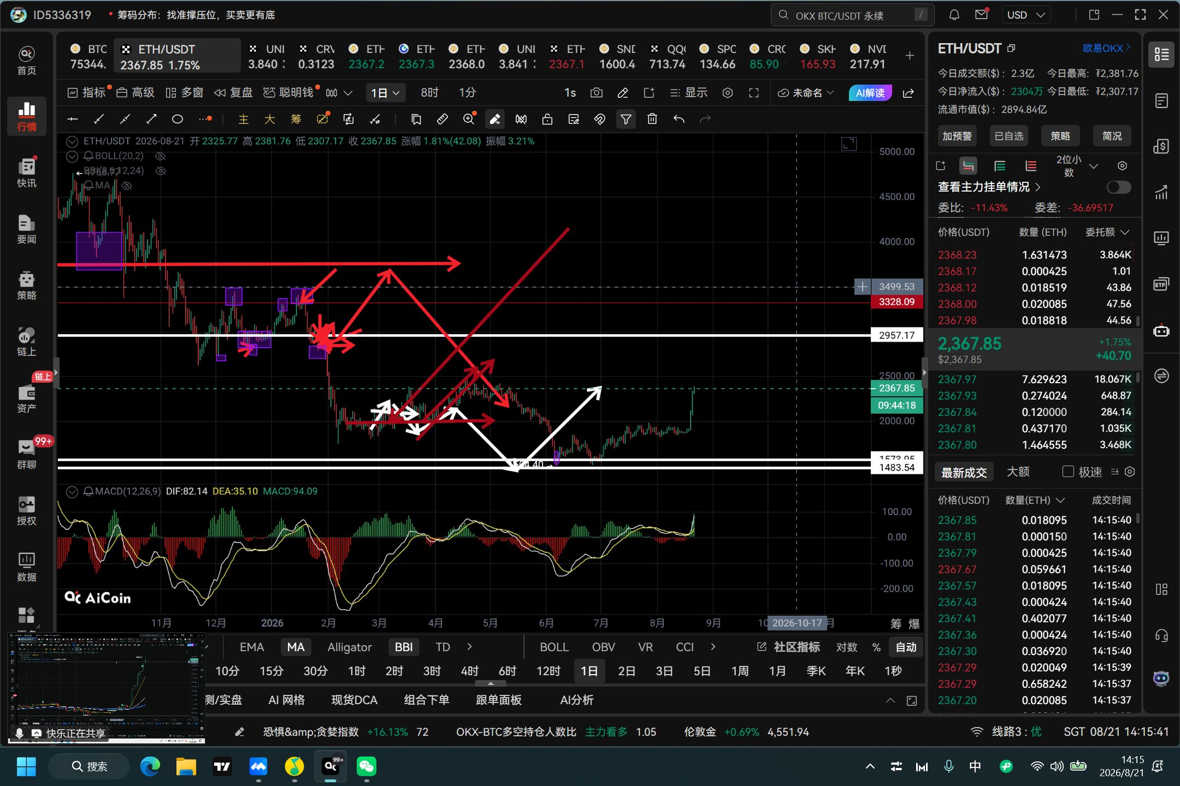Screen dimensions: 1180x786
Task: Toggle MA indicator visibility eye
Action: click(126, 186)
